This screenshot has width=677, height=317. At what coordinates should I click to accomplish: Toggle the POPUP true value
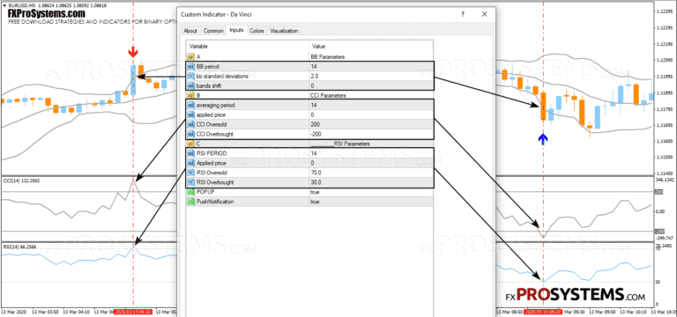point(370,192)
